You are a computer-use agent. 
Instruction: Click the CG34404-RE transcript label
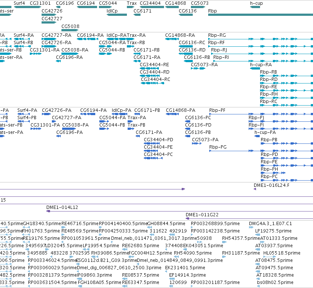154,65
